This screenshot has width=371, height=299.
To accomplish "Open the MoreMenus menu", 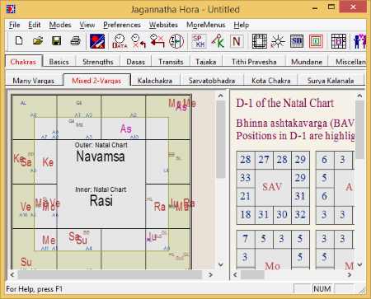I will click(x=206, y=25).
